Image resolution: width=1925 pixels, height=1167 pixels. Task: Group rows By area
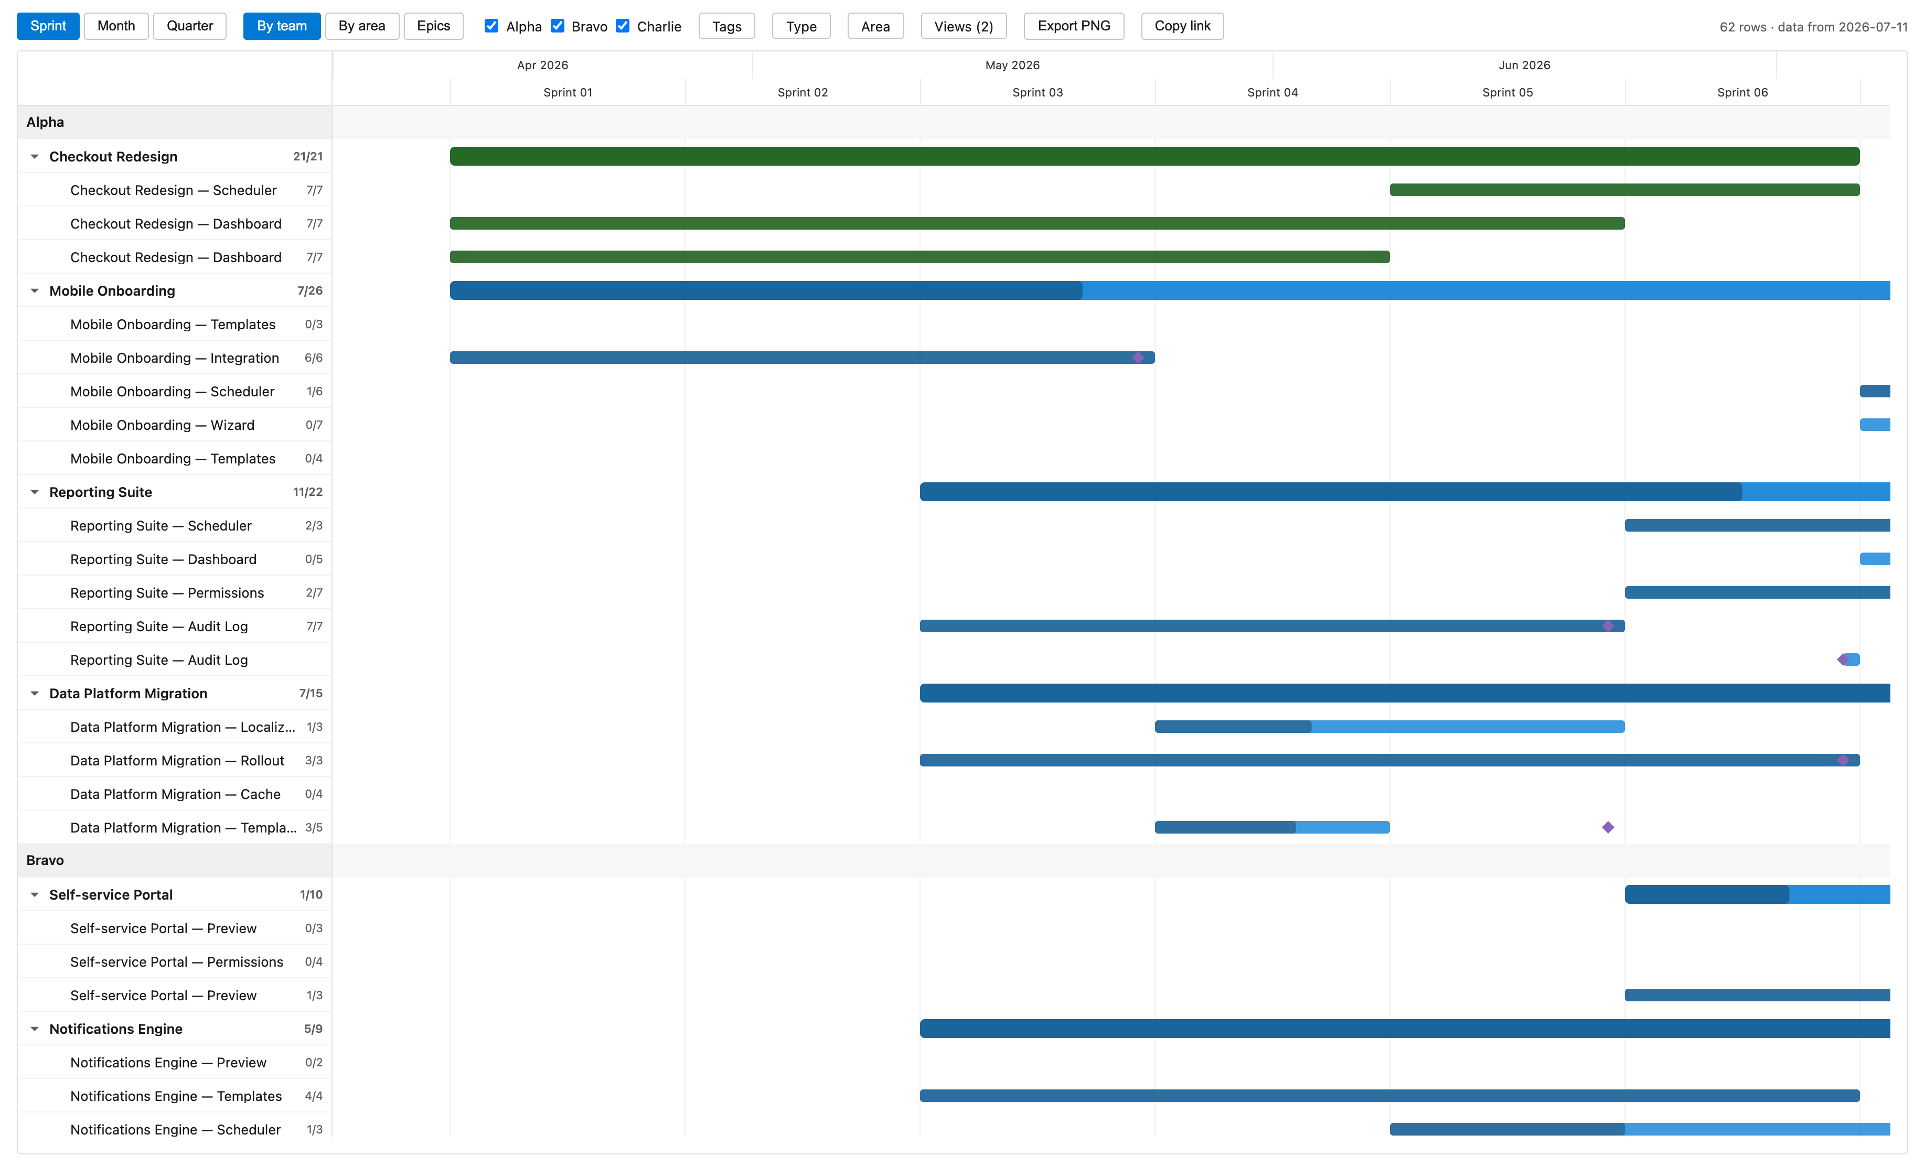(362, 26)
